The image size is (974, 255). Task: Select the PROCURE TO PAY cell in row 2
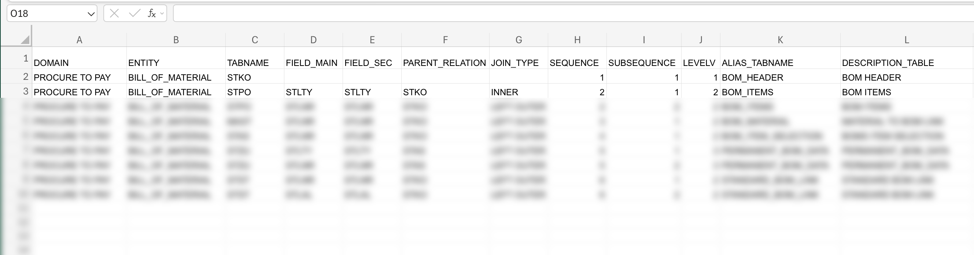pos(80,77)
